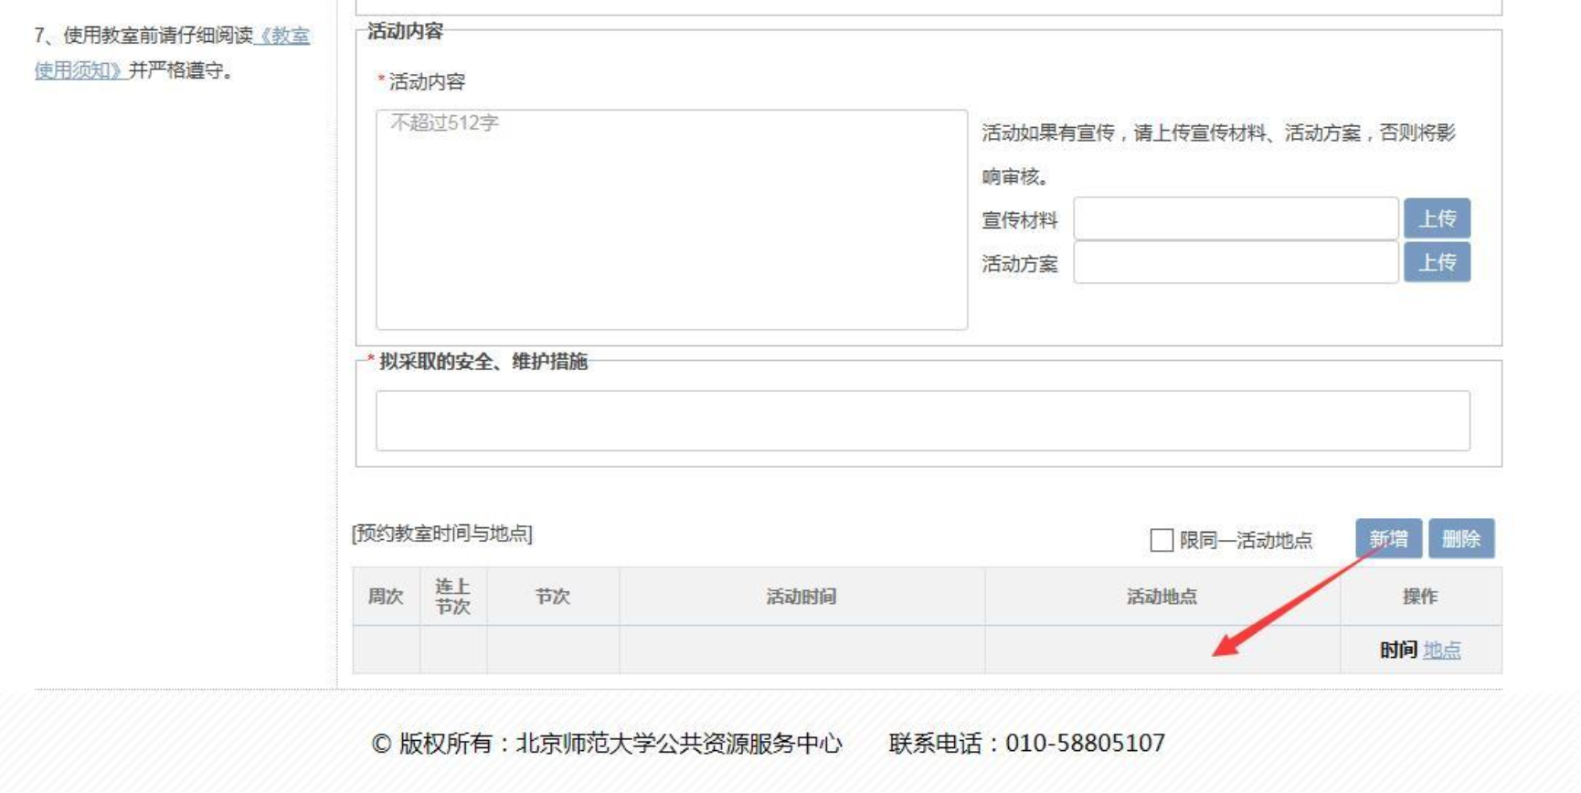Click the 周次 column header
Viewport: 1581px width, 793px height.
(x=386, y=597)
